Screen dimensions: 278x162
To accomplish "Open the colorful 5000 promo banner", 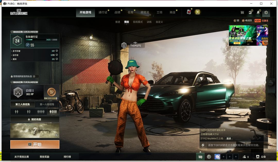I will click(262, 35).
